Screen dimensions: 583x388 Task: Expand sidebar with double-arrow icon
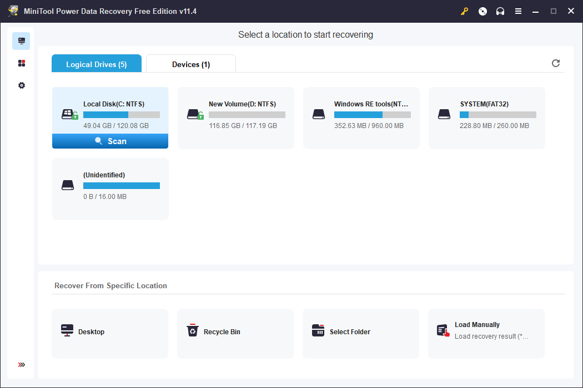point(22,365)
